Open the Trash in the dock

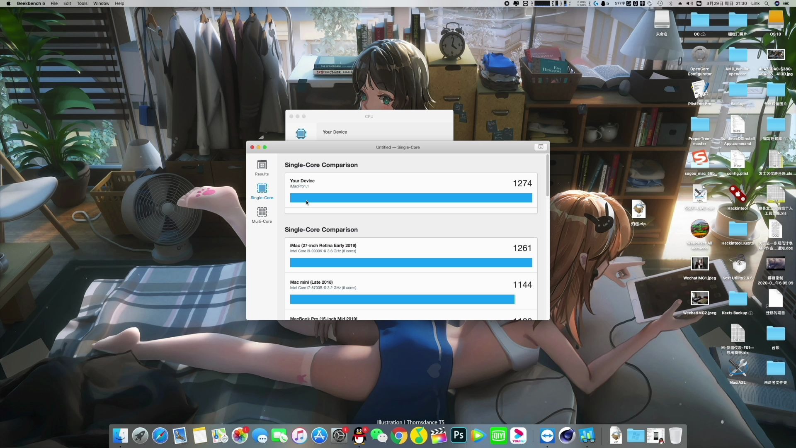pyautogui.click(x=675, y=436)
